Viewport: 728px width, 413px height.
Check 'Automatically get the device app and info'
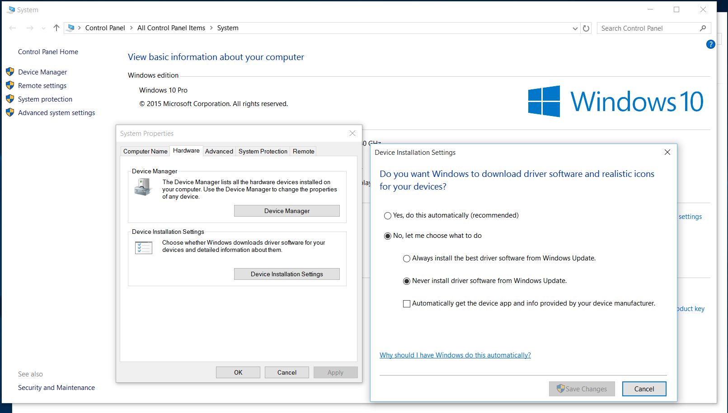pyautogui.click(x=407, y=304)
